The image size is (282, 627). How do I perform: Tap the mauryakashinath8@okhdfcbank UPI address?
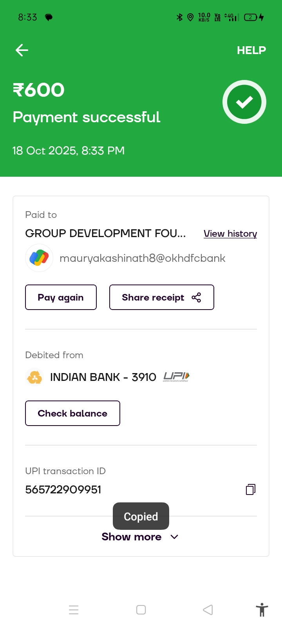[x=143, y=258]
